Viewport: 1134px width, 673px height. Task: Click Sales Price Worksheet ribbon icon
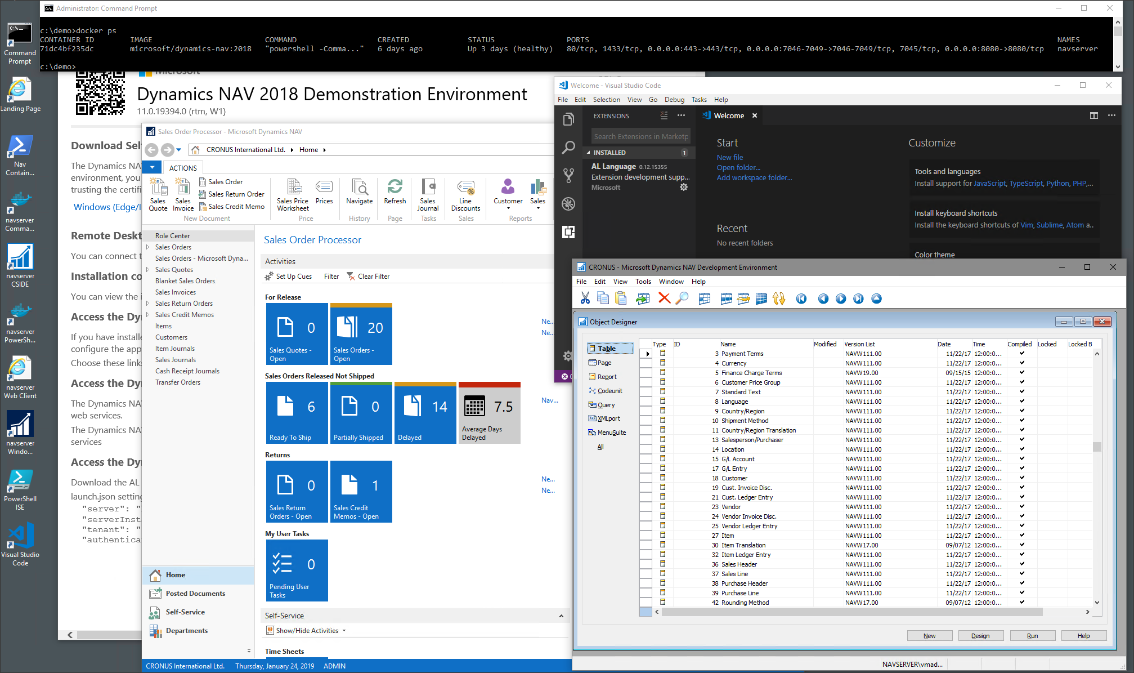(x=293, y=194)
